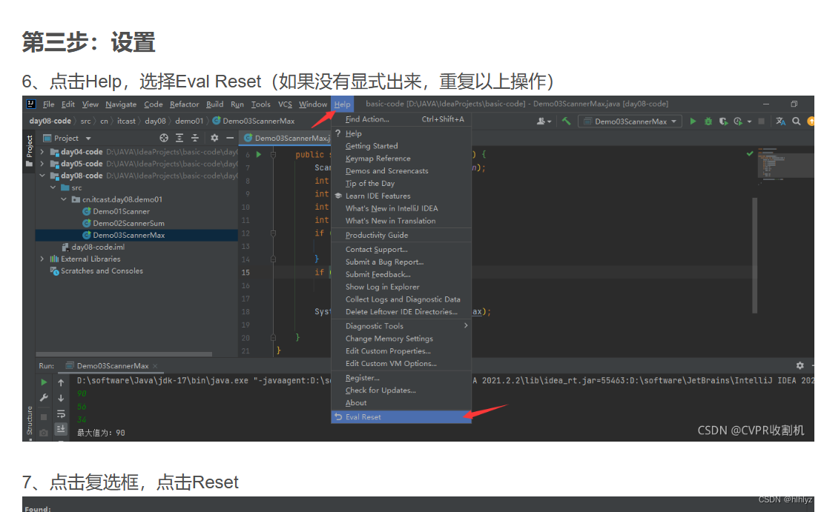
Task: Open the Project side tool tab
Action: (x=30, y=150)
